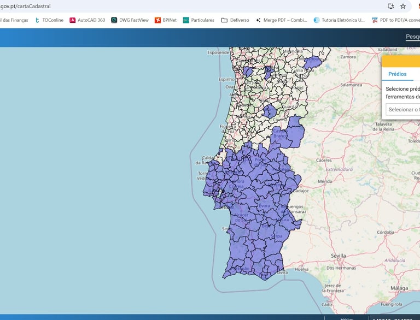
Task: Click the Cádiz label on the map
Action: point(327,304)
